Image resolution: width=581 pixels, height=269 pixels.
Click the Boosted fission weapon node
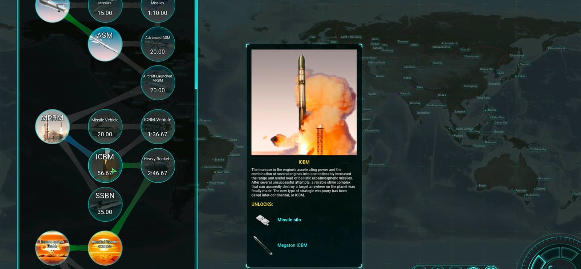point(105,248)
